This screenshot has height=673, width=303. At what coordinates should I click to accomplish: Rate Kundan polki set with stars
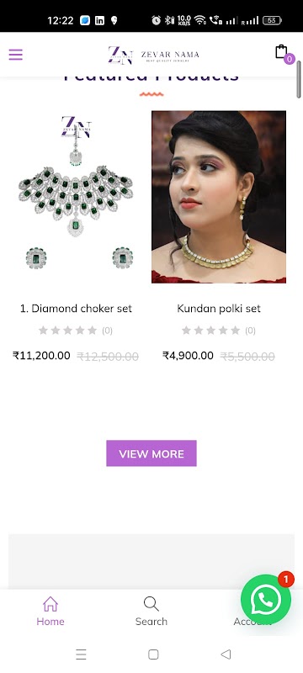pos(210,330)
